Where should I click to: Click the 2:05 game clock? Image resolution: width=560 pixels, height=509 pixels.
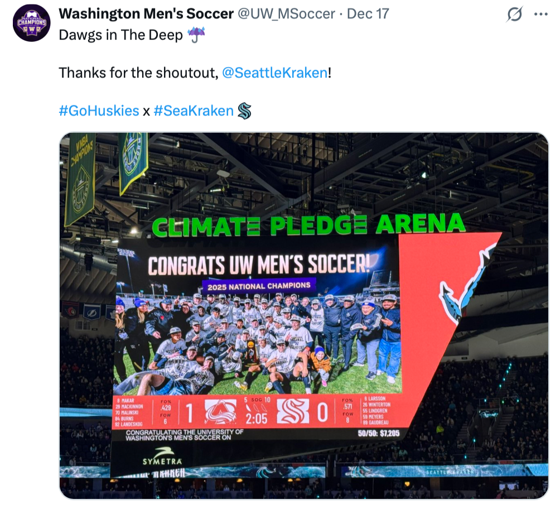(257, 418)
